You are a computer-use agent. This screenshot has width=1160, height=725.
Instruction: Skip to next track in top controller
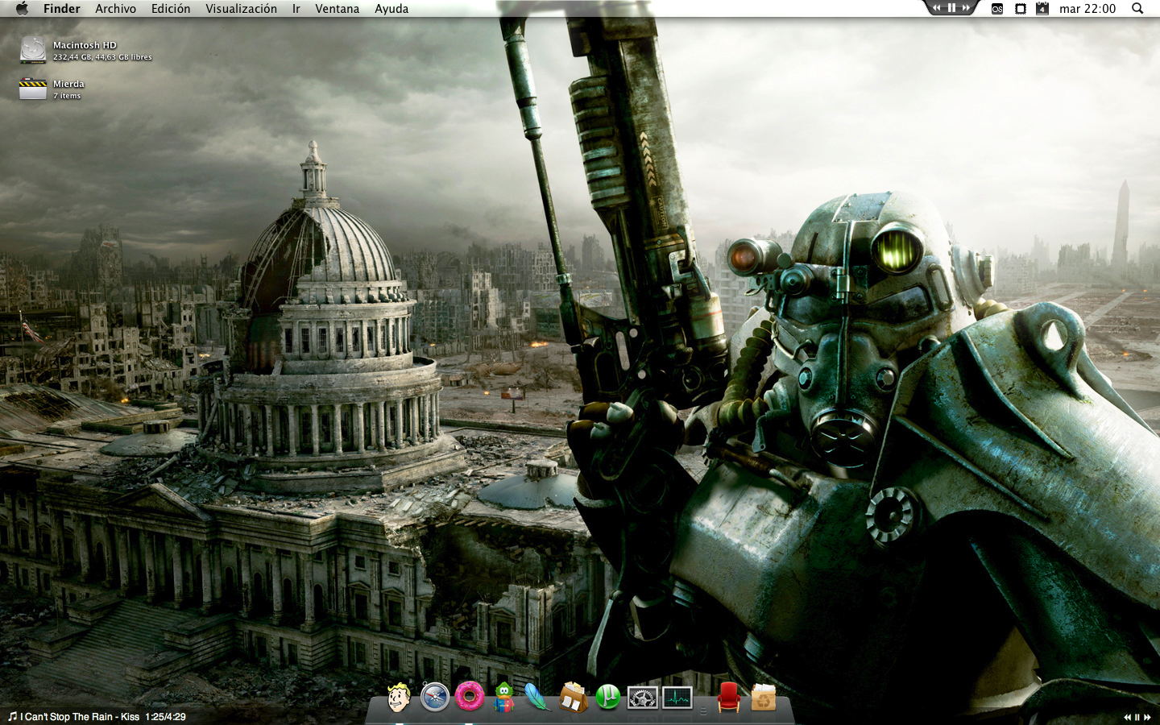(x=966, y=8)
